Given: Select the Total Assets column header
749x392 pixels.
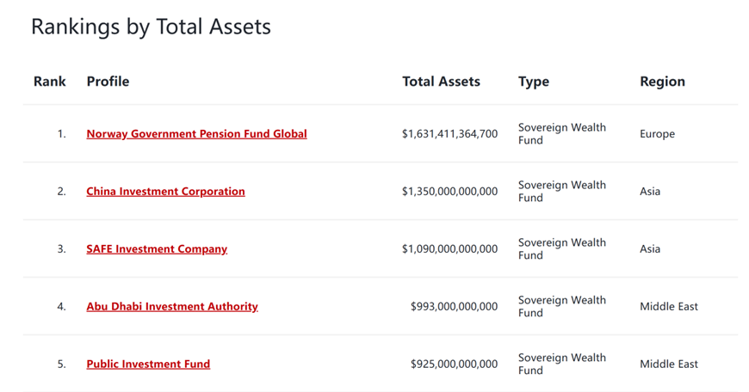Looking at the screenshot, I should tap(441, 82).
